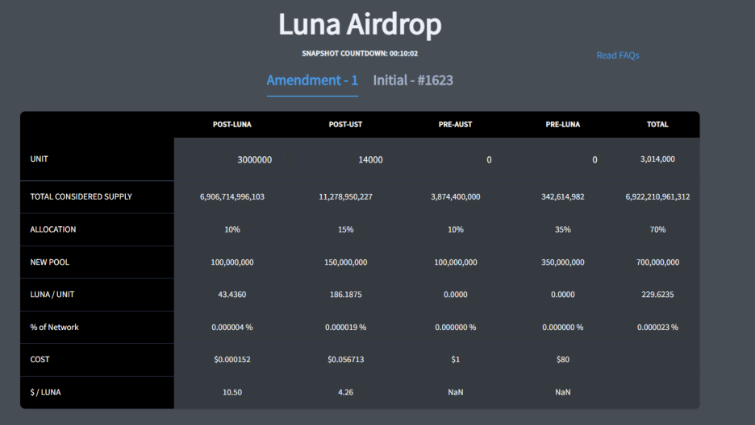The image size is (755, 425).
Task: Switch to the Amendment - 1 tab
Action: click(x=312, y=80)
